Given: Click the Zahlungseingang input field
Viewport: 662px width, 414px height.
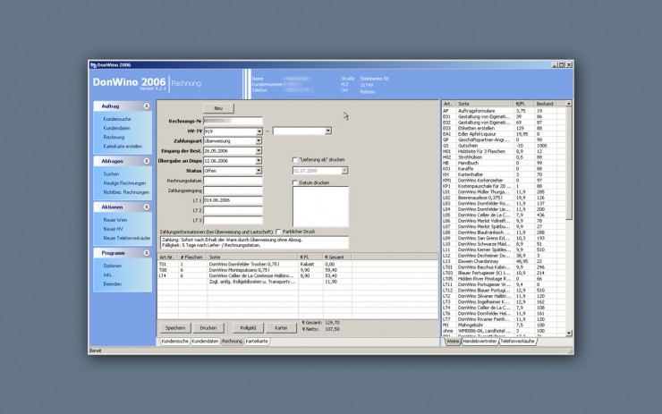Looking at the screenshot, I should [x=233, y=190].
